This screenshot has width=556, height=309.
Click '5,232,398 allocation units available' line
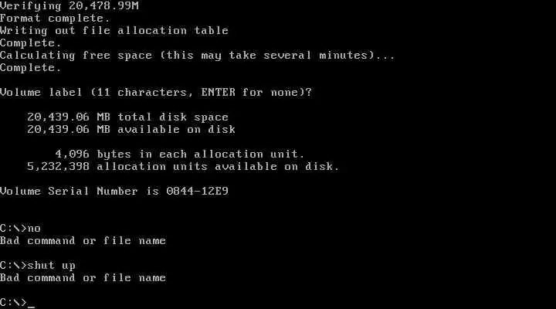tap(183, 167)
